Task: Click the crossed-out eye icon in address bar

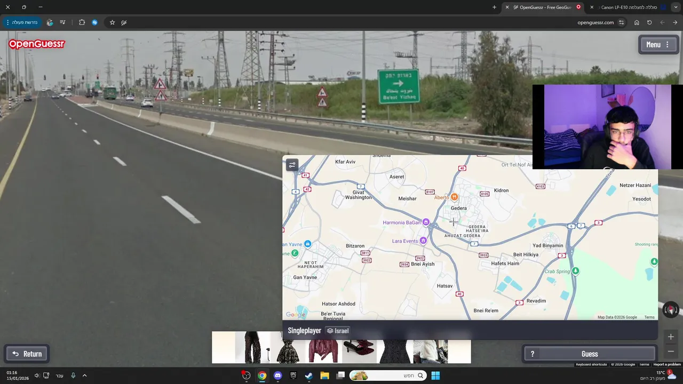Action: pos(124,22)
